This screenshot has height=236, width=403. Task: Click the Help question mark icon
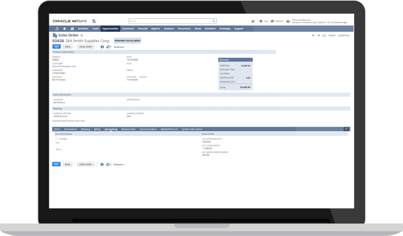click(261, 21)
